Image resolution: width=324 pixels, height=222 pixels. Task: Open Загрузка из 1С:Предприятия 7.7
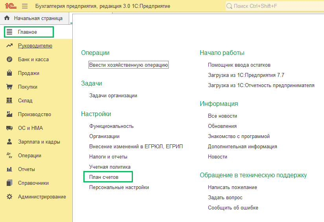click(246, 75)
